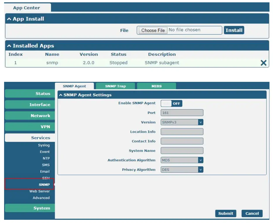Submit the SNMP agent settings

point(226,213)
